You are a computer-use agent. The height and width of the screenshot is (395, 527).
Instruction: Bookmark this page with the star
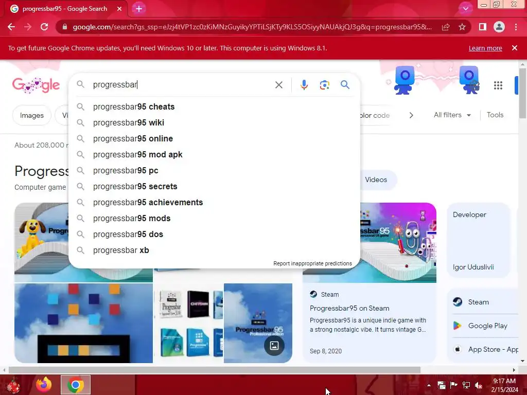(462, 27)
